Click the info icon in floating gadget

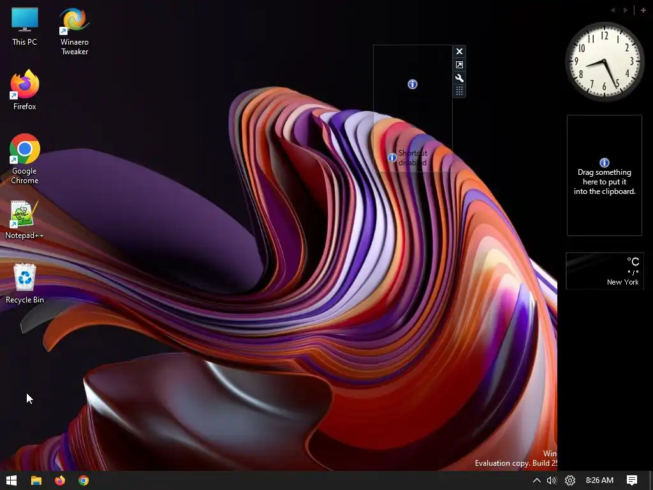pos(413,84)
